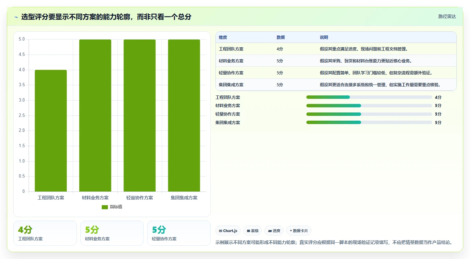
Task: Click the 轻量协作方案 x-axis label
Action: pyautogui.click(x=140, y=198)
